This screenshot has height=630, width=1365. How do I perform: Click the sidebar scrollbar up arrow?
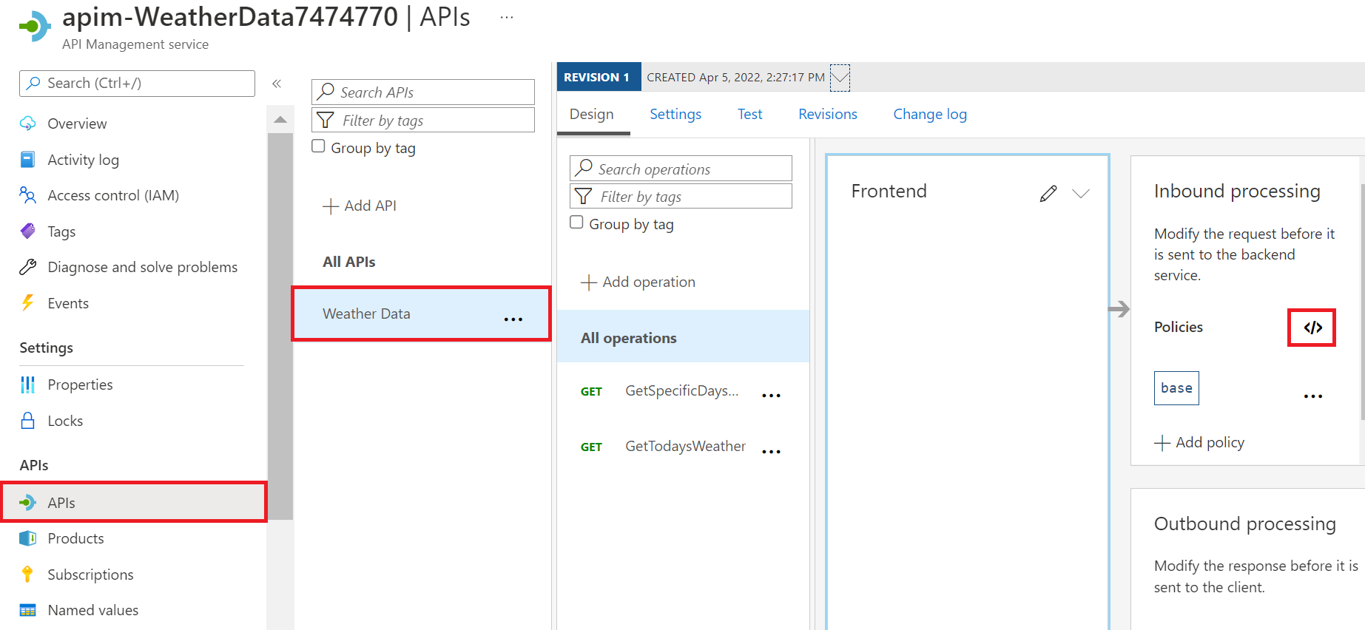coord(280,120)
